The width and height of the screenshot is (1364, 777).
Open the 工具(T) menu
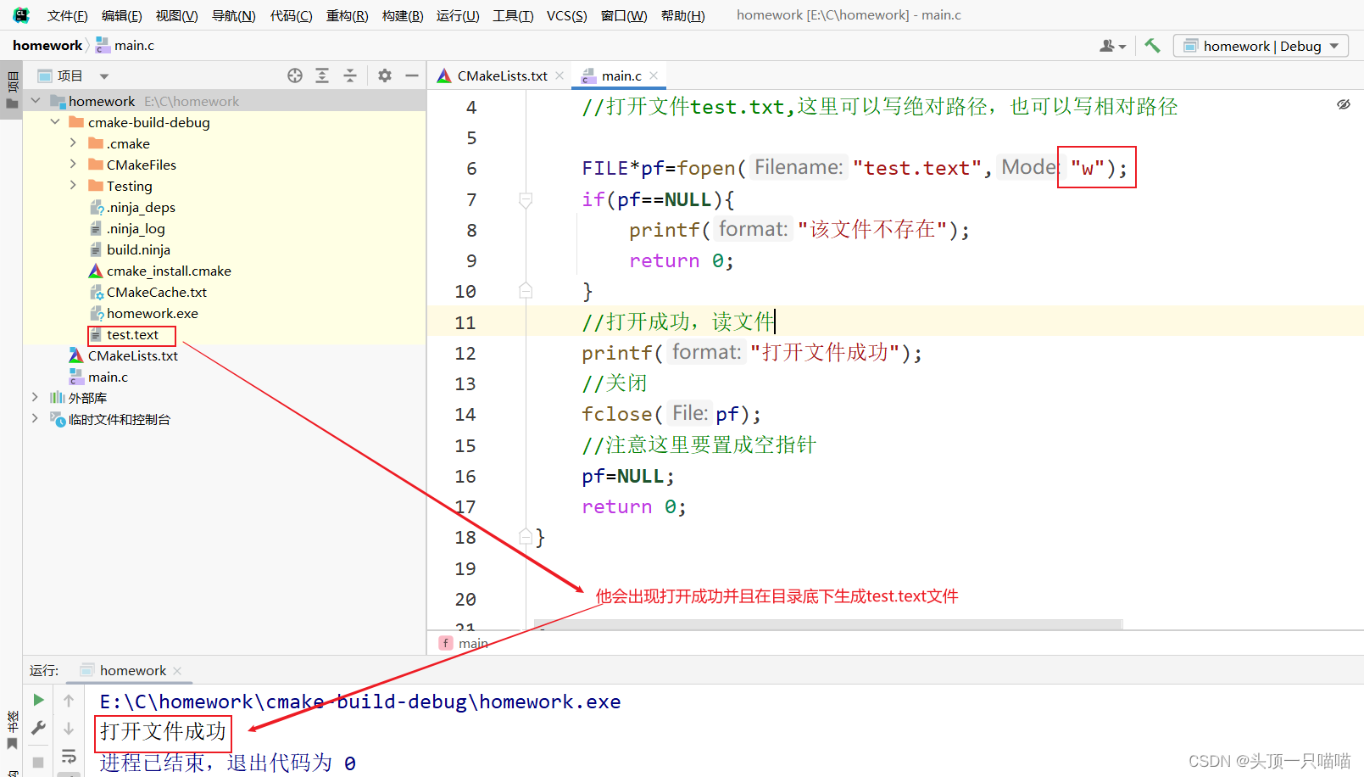514,15
